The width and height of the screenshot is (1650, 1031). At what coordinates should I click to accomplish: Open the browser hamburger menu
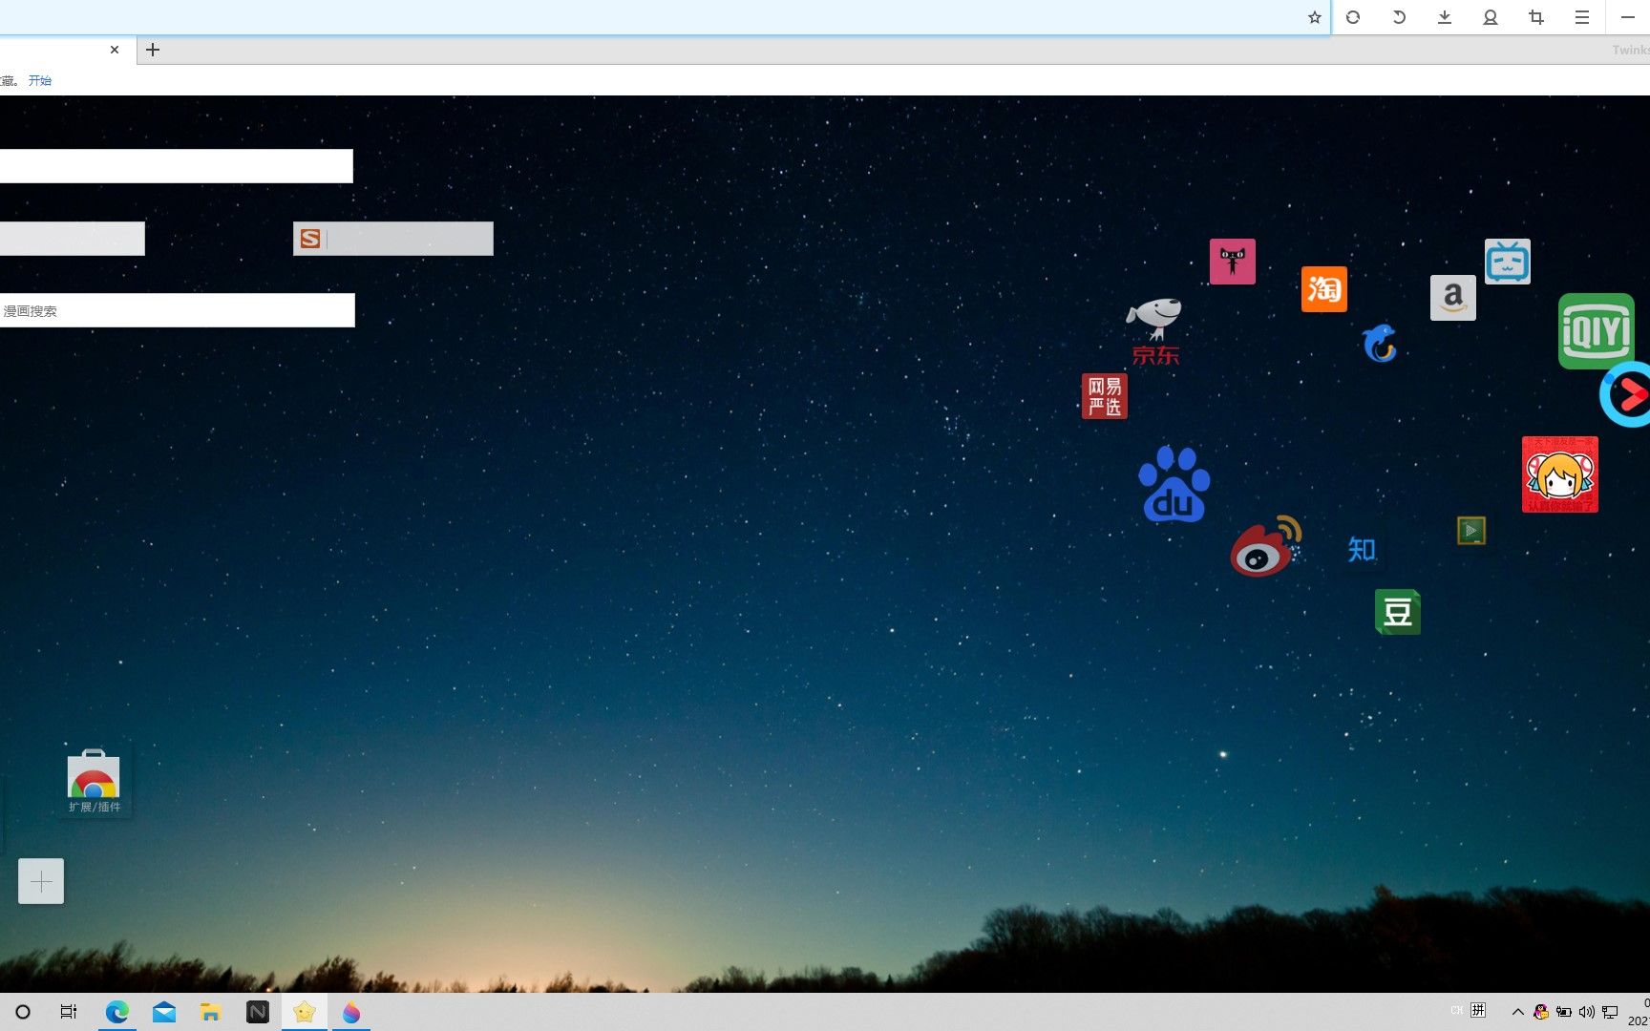pos(1581,17)
